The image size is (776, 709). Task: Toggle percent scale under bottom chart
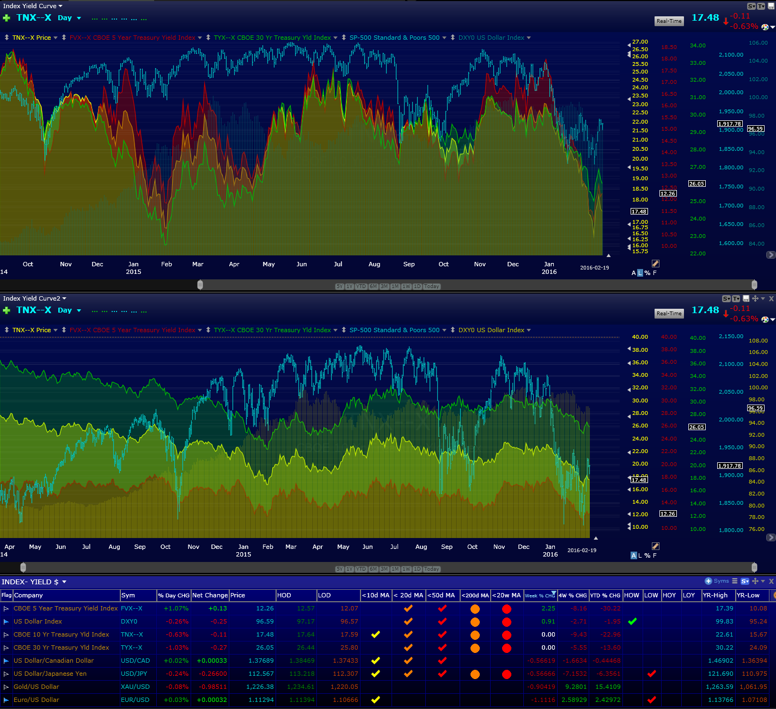647,555
